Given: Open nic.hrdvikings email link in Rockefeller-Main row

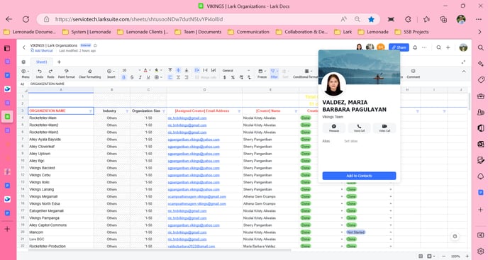Looking at the screenshot, I should (187, 118).
